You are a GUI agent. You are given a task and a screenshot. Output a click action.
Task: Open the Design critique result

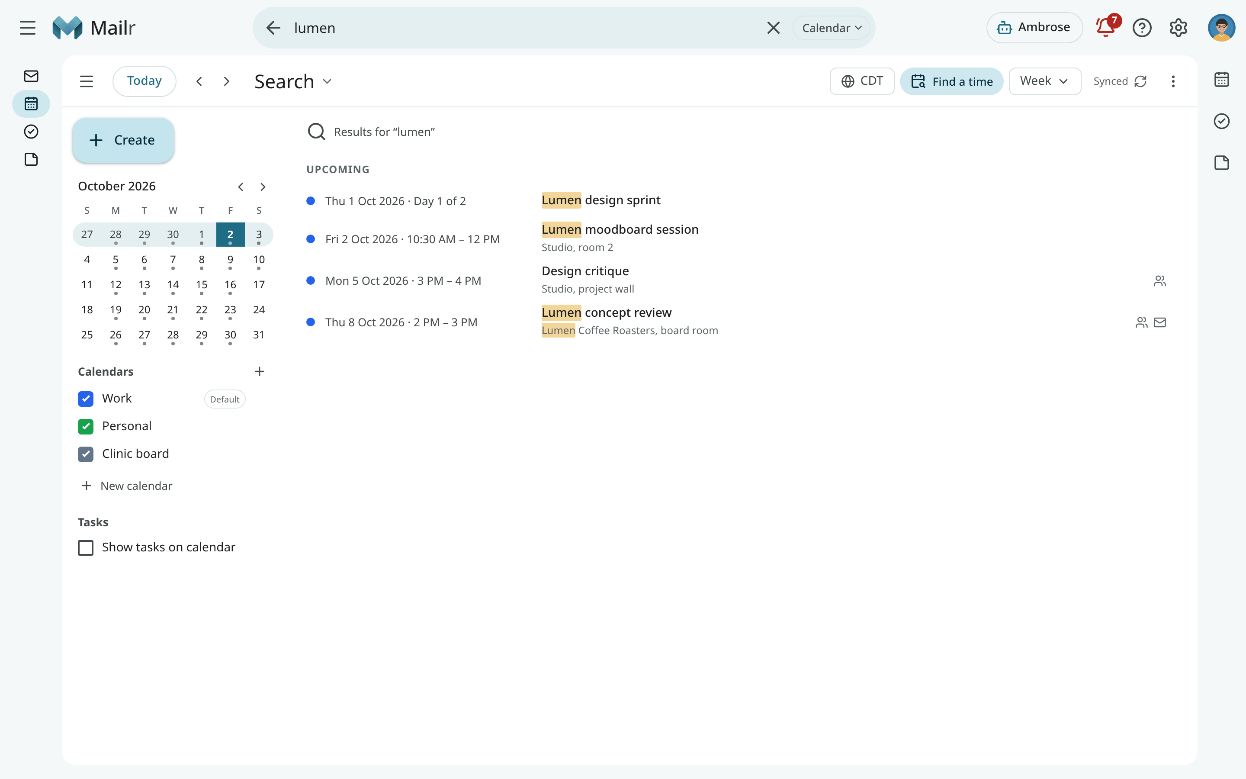(x=736, y=280)
